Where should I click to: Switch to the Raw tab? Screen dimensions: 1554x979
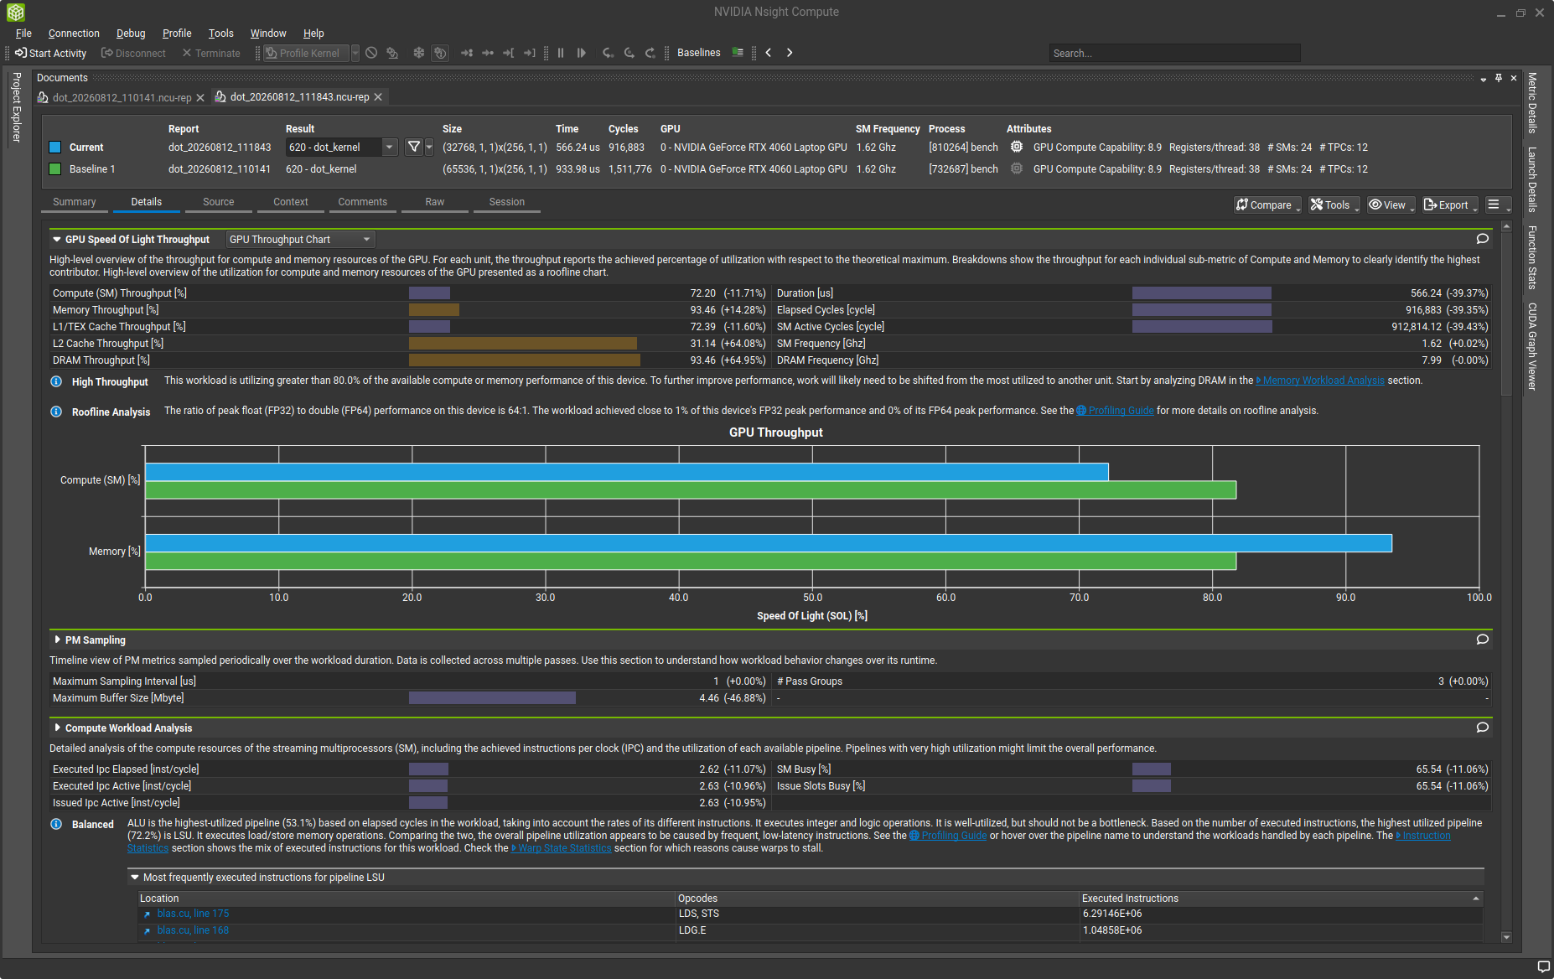click(x=435, y=202)
